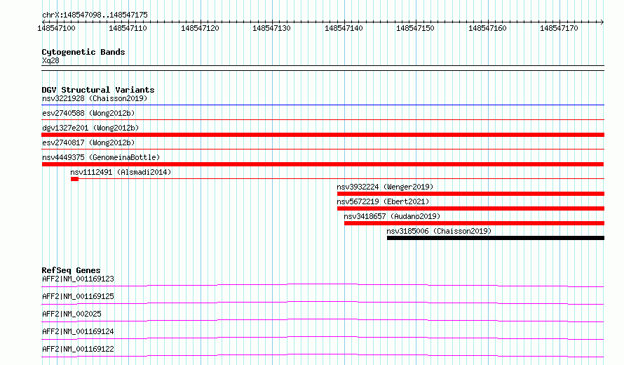The width and height of the screenshot is (624, 365).
Task: Open variant dgv1327e201 (Wong2012b) label
Action: click(90, 128)
